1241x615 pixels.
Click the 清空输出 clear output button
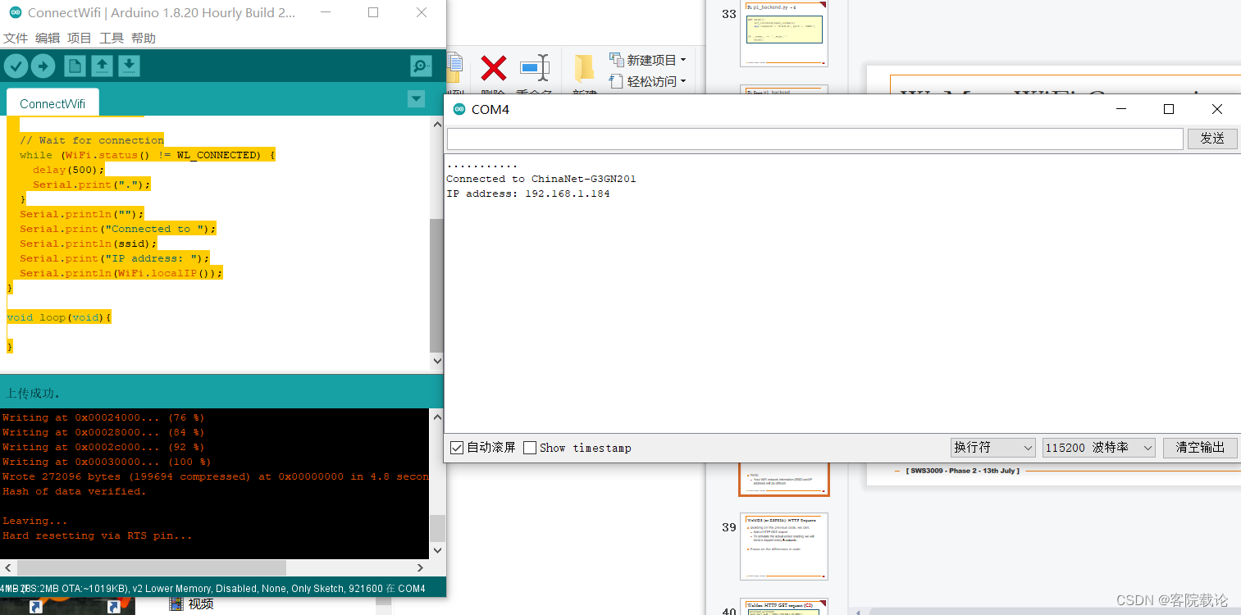tap(1200, 447)
